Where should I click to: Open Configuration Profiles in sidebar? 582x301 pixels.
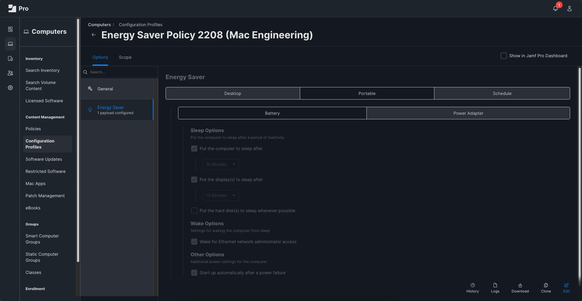pyautogui.click(x=47, y=144)
